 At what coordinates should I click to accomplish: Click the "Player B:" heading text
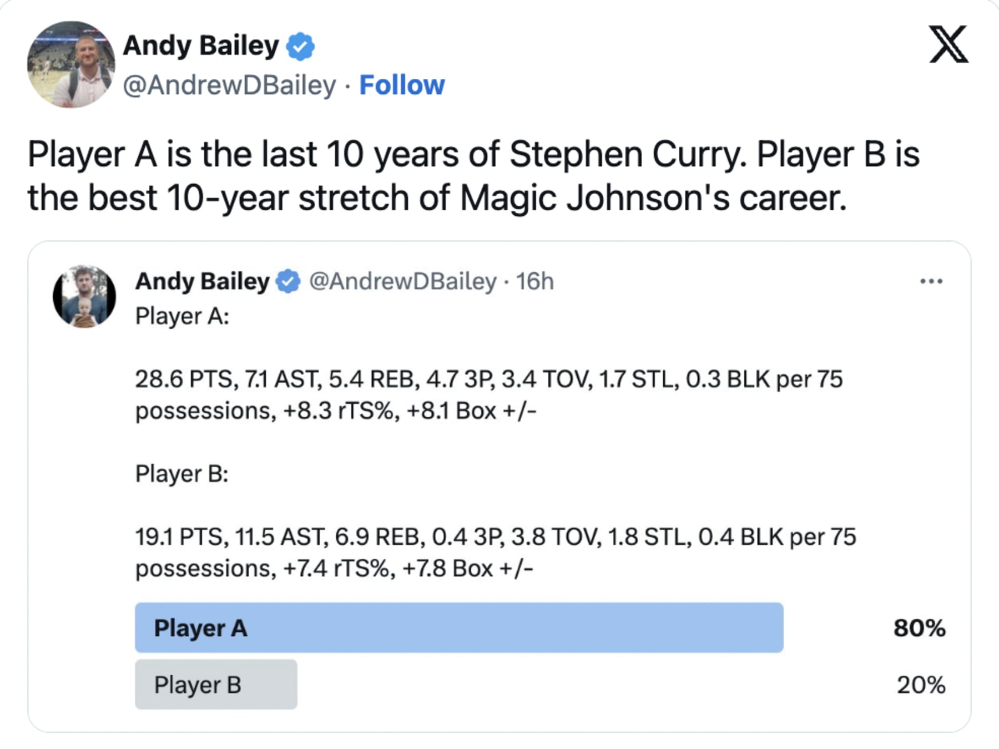click(182, 474)
